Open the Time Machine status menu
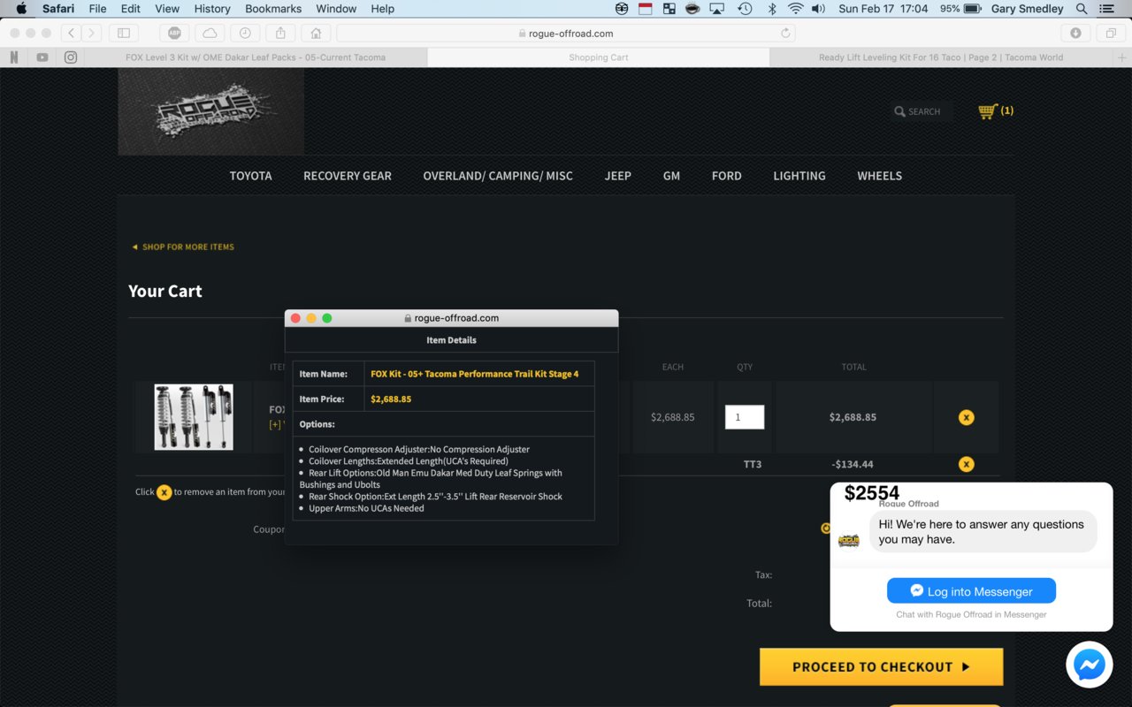1132x707 pixels. (745, 9)
